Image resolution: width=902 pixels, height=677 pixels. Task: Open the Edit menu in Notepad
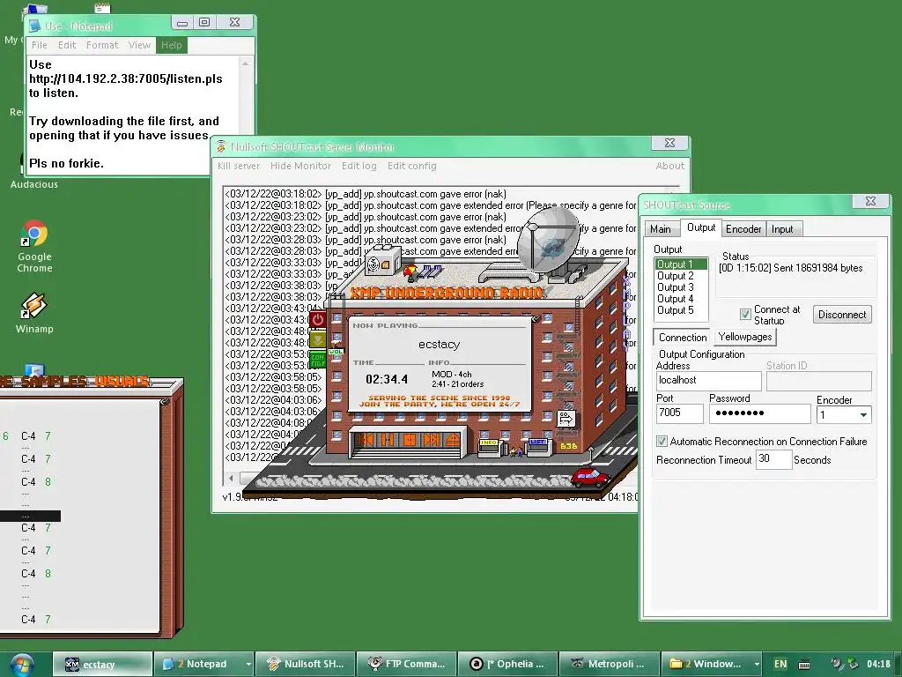[x=67, y=45]
